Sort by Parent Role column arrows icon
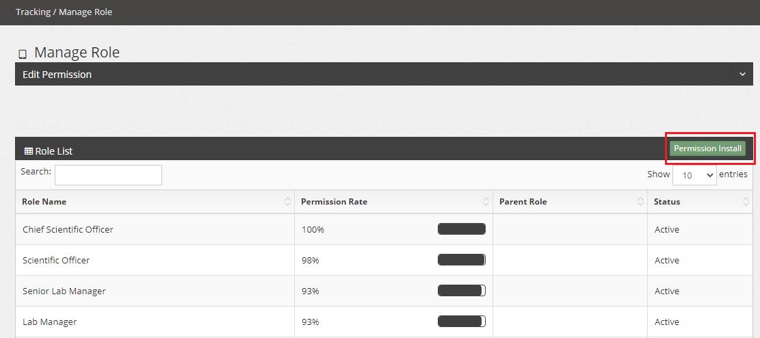This screenshot has height=338, width=760. [640, 202]
